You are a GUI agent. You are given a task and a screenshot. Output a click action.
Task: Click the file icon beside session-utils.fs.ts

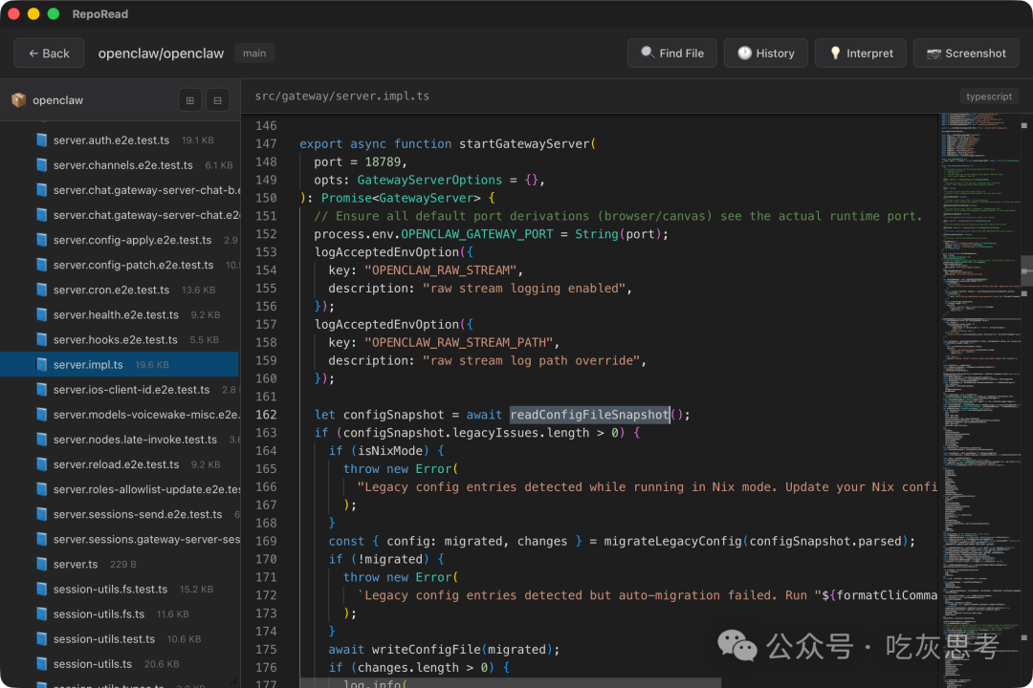[x=41, y=613]
